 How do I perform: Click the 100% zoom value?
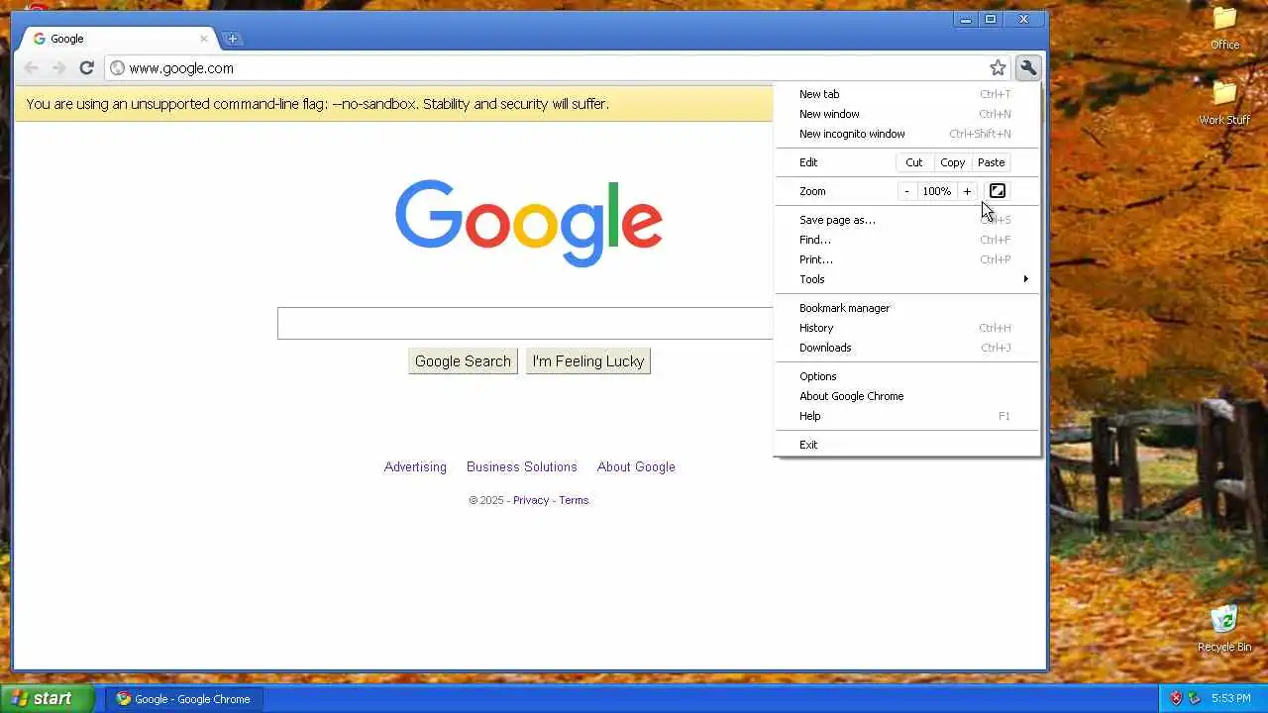click(937, 191)
